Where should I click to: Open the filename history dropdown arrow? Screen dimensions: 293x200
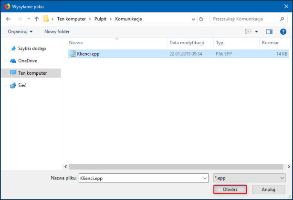click(205, 179)
